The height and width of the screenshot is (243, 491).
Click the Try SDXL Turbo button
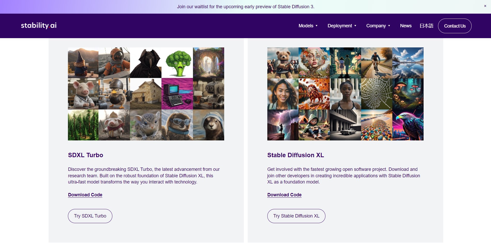pyautogui.click(x=90, y=216)
